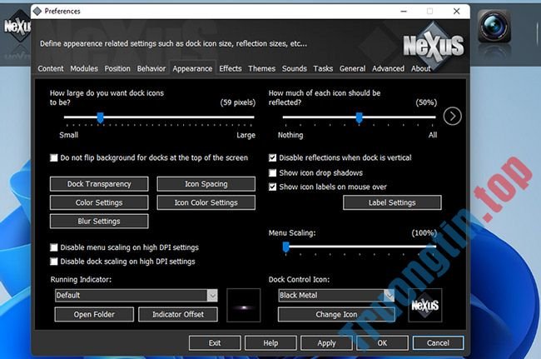Cancel the preferences dialog

[x=438, y=343]
